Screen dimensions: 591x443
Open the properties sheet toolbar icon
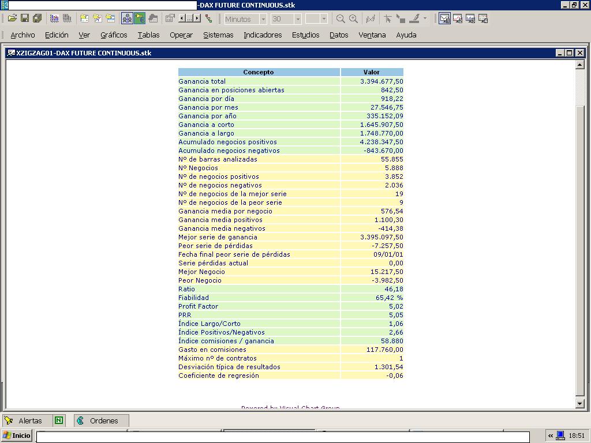point(170,18)
